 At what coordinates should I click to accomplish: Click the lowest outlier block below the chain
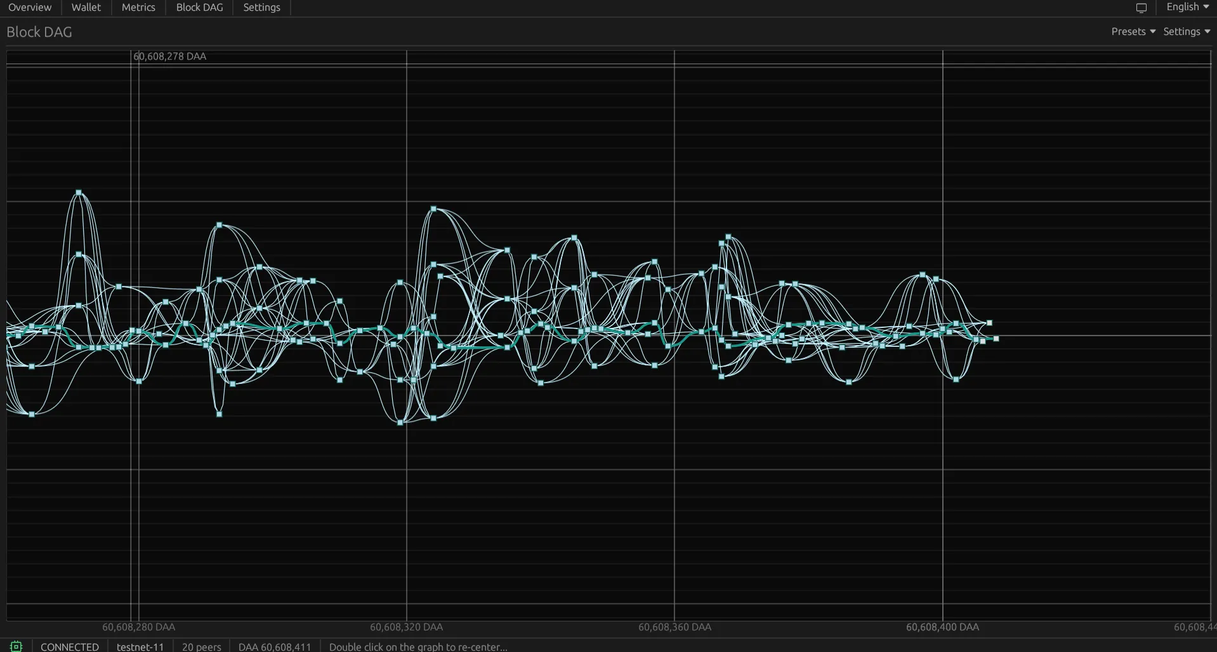pos(398,423)
